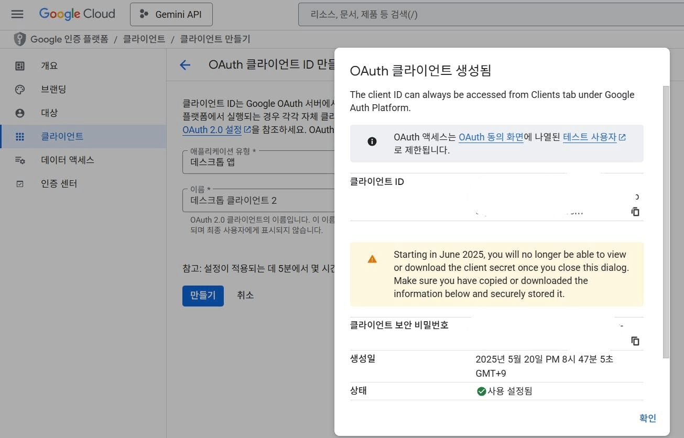Screen dimensions: 684x438
Task: Click the 클라이언트 보안 비밀번호 label
Action: [x=399, y=325]
